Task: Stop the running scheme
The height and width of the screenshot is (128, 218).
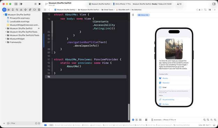Action: [36, 4]
